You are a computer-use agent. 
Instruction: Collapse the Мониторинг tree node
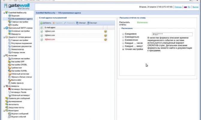click(x=4, y=111)
